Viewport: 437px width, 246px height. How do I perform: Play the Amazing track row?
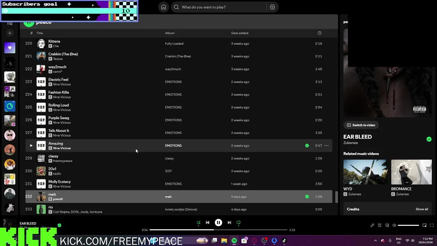coord(31,146)
